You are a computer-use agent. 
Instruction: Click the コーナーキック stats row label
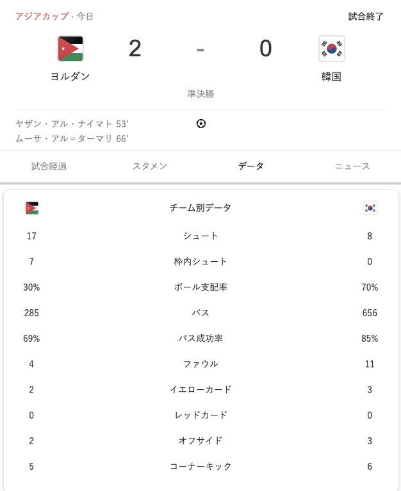201,466
